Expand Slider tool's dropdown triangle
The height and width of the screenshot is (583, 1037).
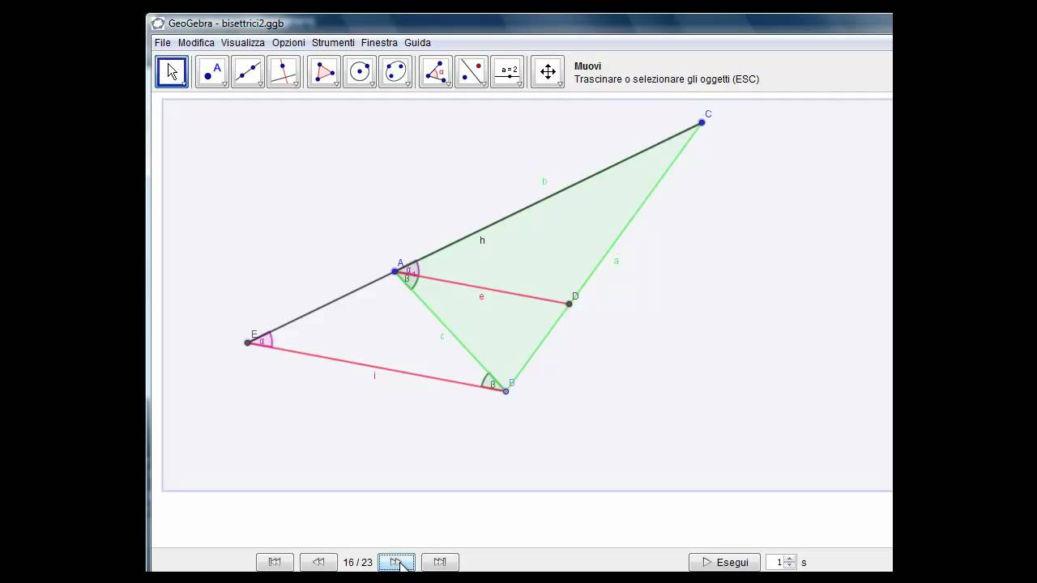[x=519, y=83]
